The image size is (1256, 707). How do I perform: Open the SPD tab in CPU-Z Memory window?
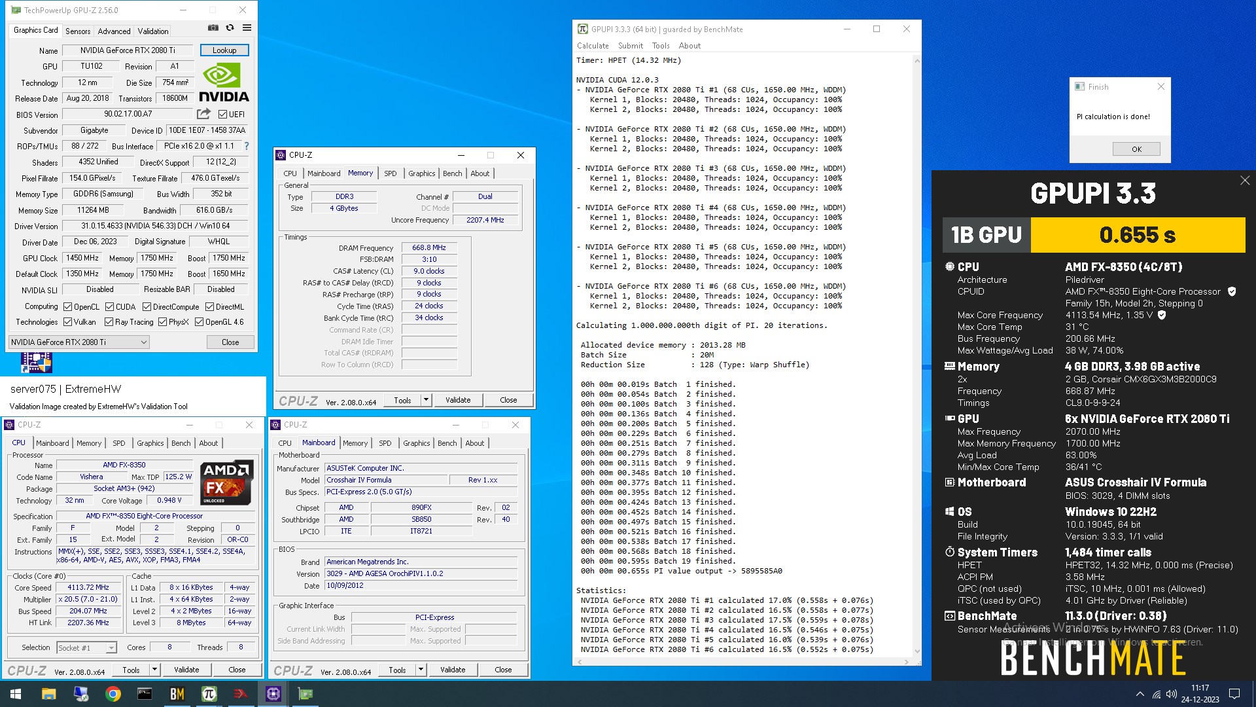pos(390,173)
